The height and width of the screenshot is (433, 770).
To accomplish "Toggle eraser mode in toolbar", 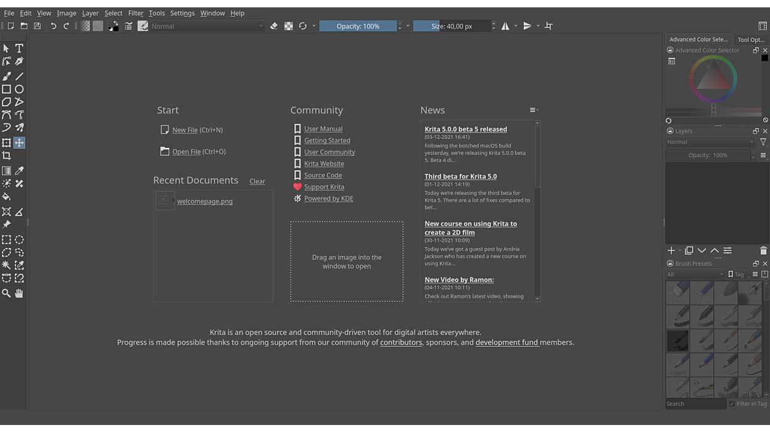I will pyautogui.click(x=274, y=26).
